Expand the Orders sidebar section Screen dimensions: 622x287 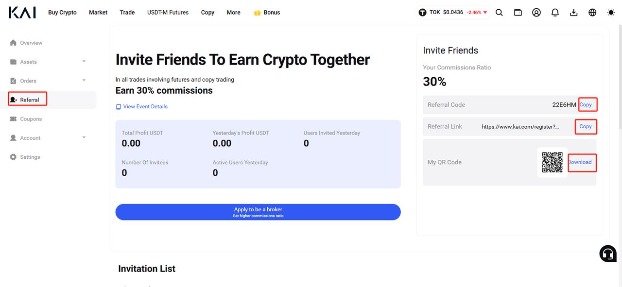[x=48, y=81]
